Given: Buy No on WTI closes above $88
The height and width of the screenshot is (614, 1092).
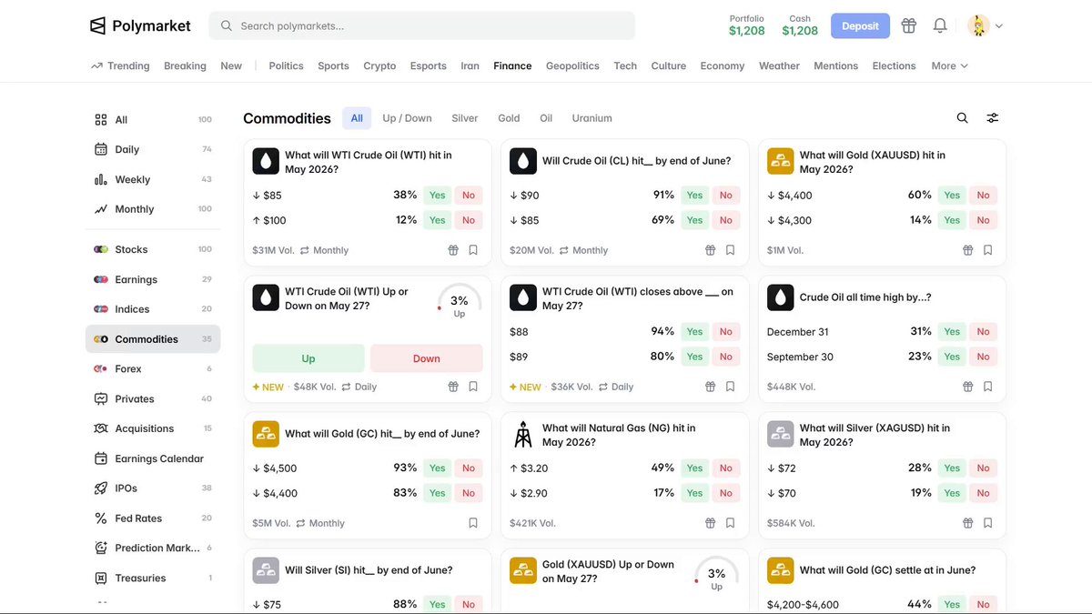Looking at the screenshot, I should [725, 331].
